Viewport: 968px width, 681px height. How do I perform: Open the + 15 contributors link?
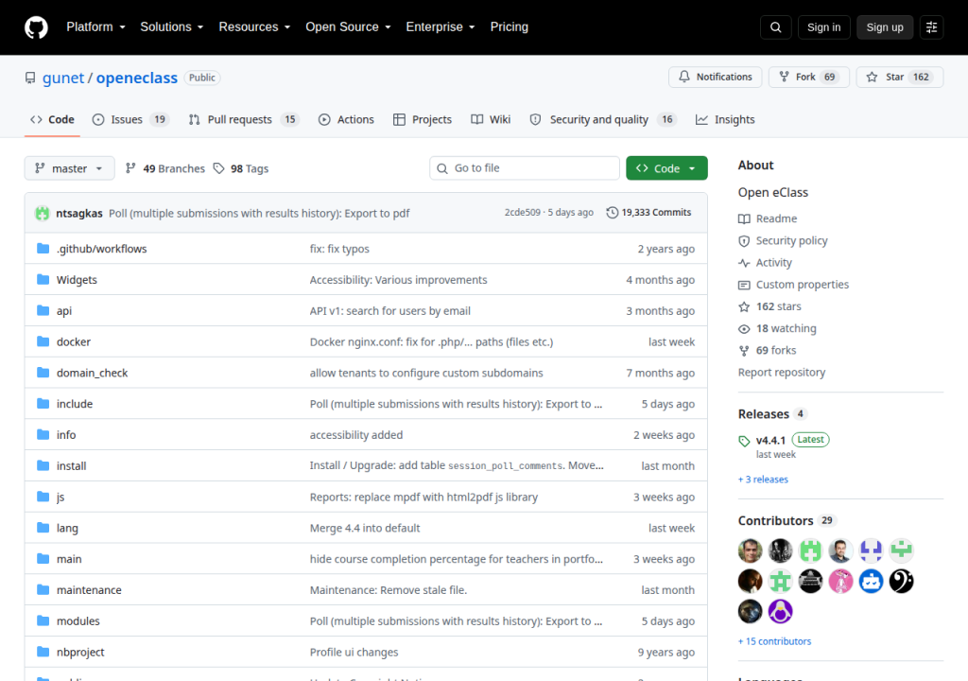point(775,641)
